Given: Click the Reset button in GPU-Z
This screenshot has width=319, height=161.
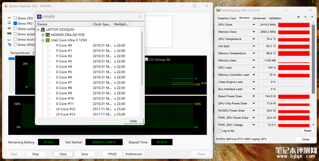Looking at the screenshot, I should coord(308,131).
